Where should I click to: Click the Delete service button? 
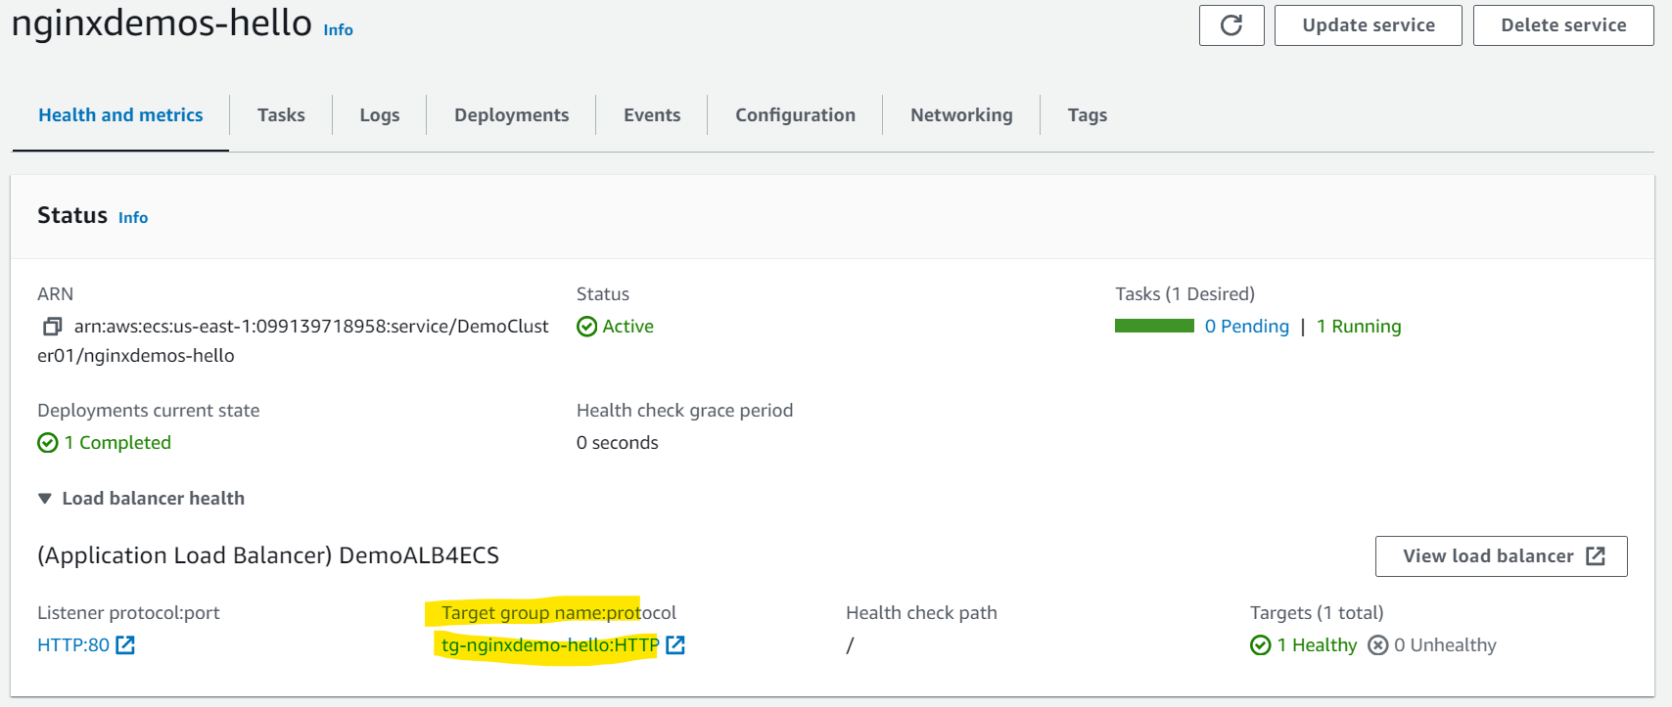(1563, 25)
